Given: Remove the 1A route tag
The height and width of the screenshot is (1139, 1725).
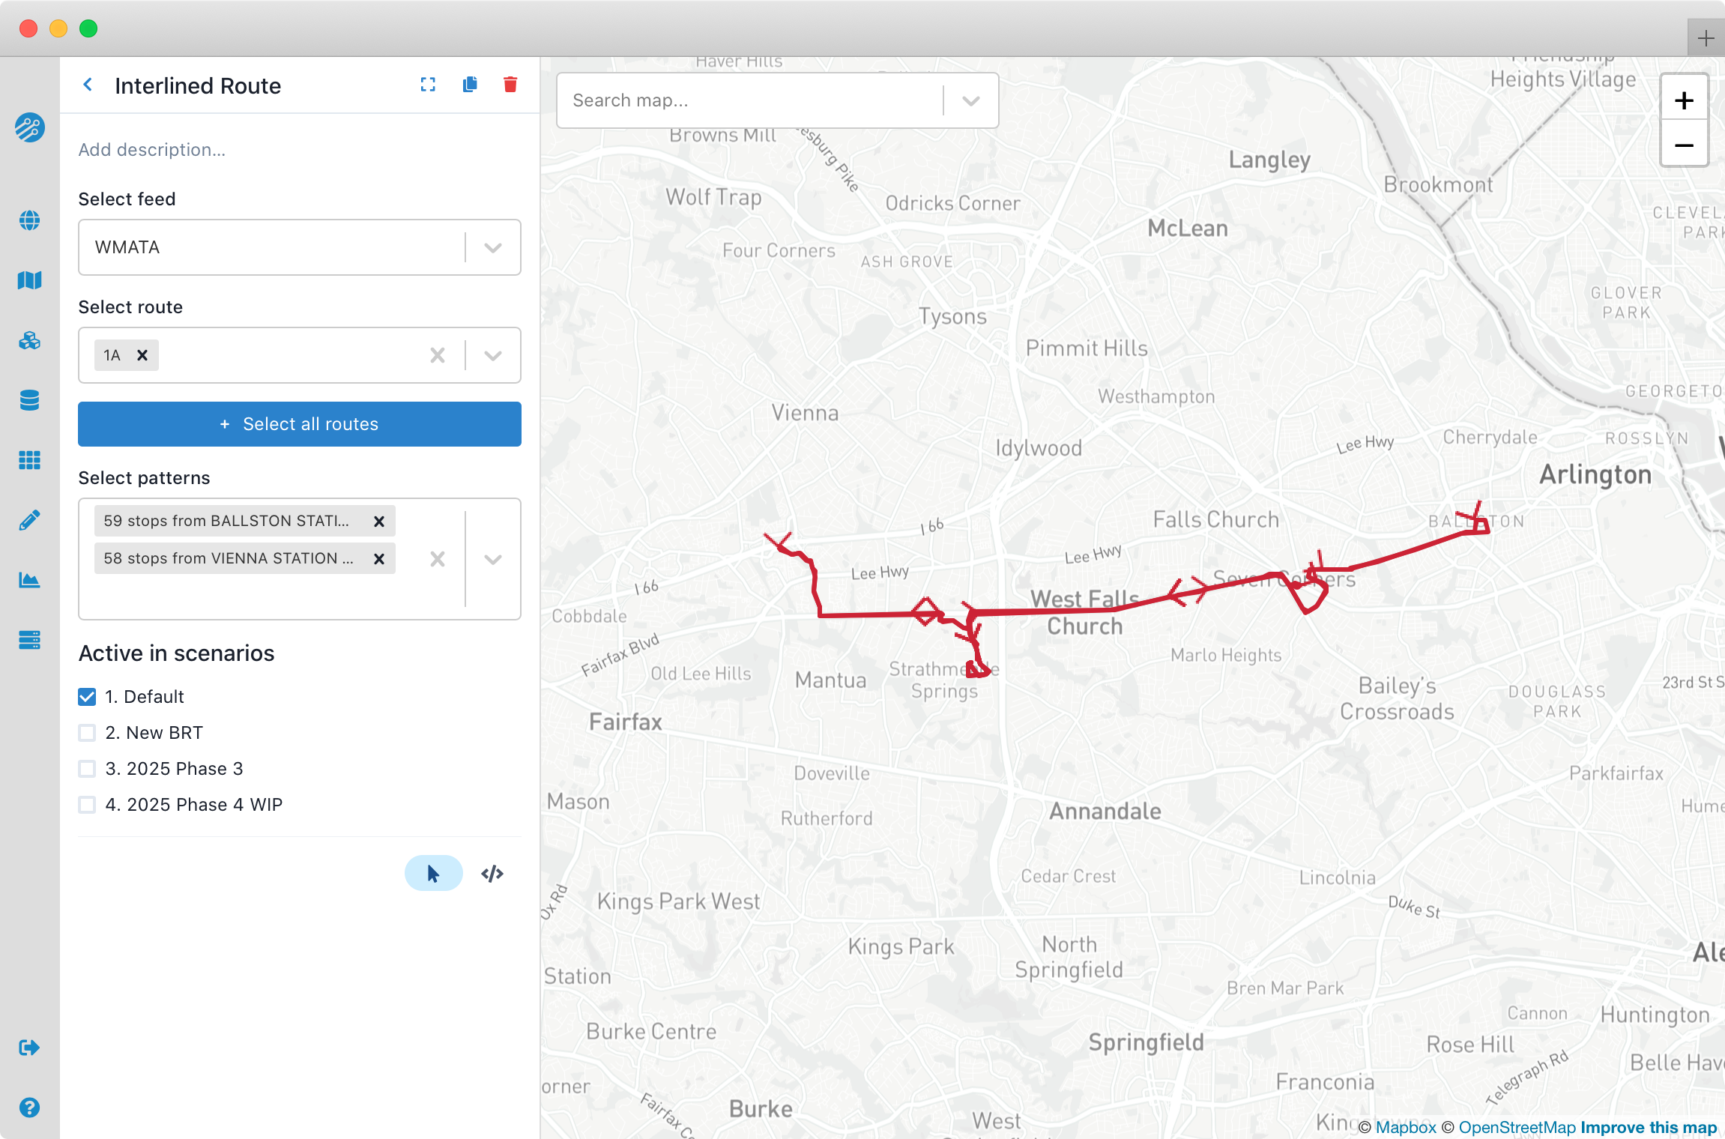Looking at the screenshot, I should [142, 355].
